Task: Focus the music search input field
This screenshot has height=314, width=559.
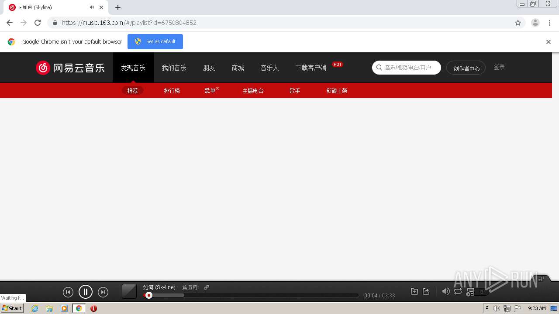Action: tap(407, 68)
